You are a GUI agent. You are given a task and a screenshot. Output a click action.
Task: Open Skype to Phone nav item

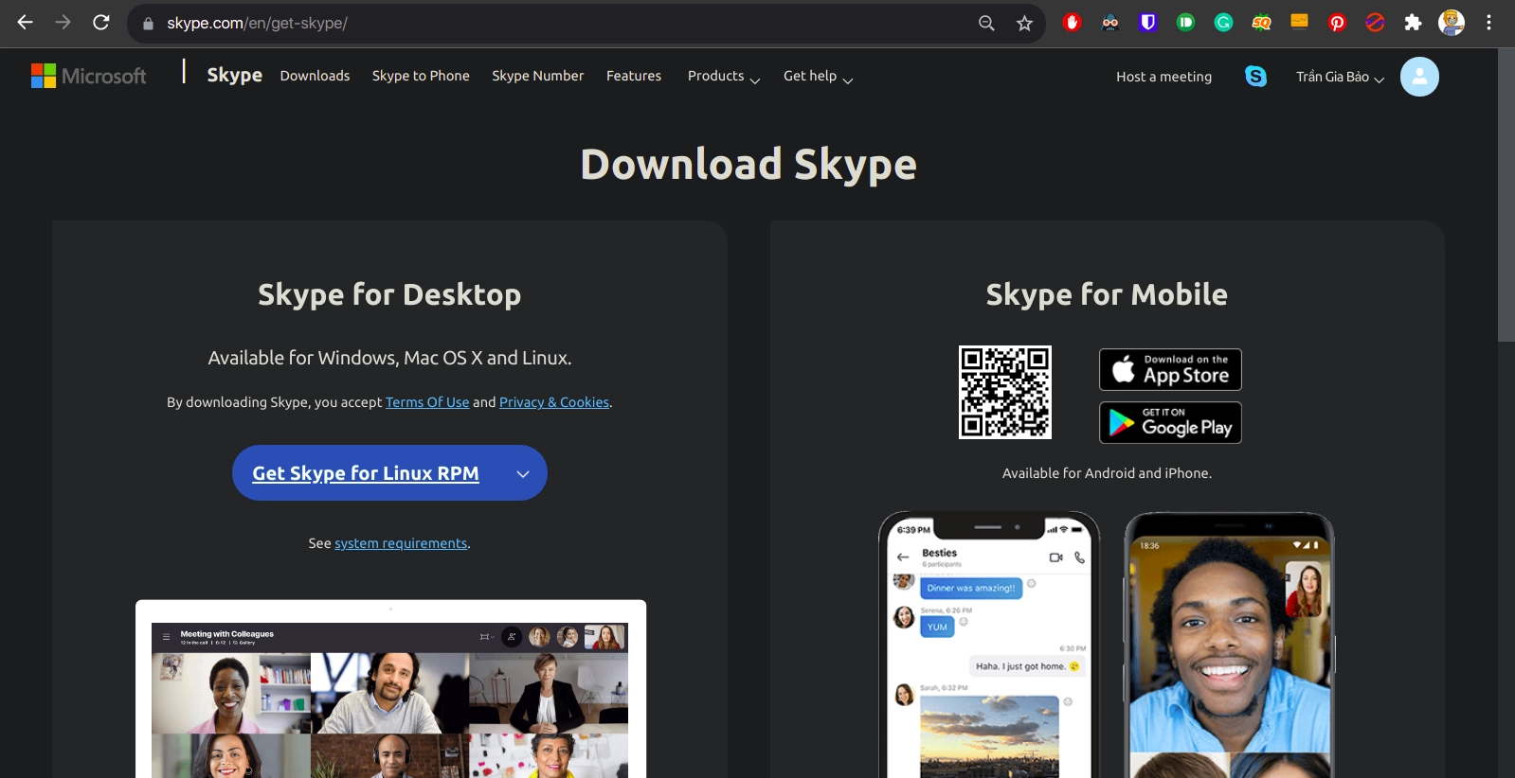point(421,76)
